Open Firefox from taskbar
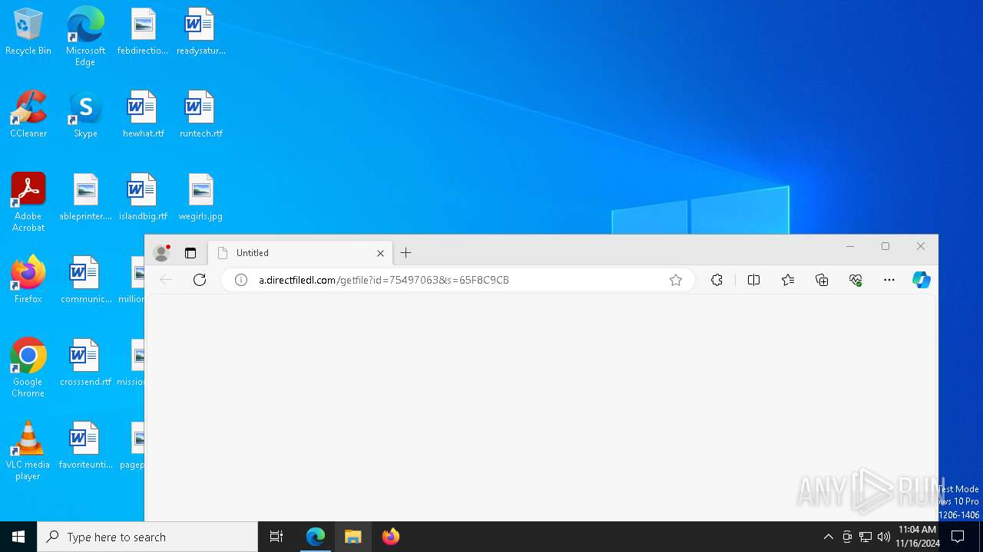983x552 pixels. 391,537
